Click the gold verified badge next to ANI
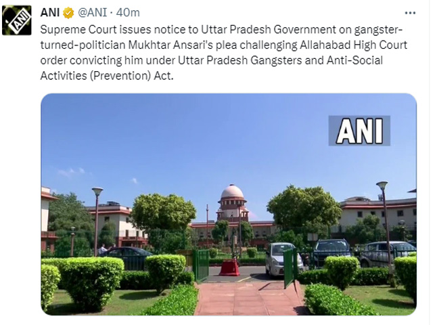The image size is (433, 325). tap(68, 13)
